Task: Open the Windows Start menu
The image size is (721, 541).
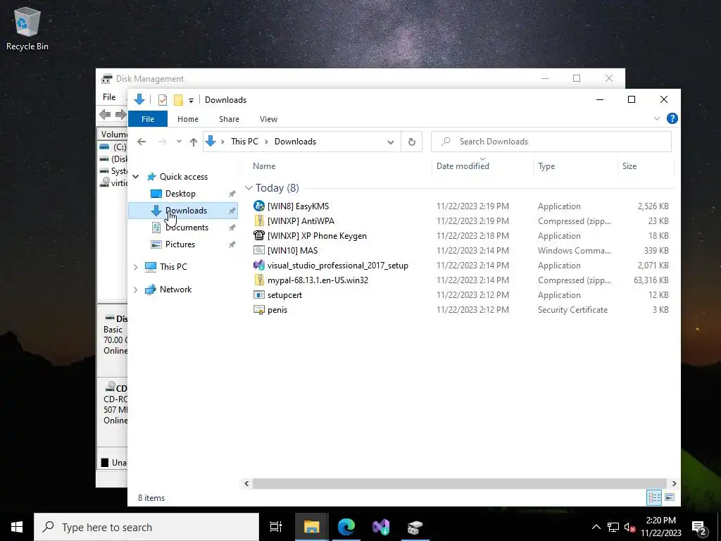Action: (17, 527)
